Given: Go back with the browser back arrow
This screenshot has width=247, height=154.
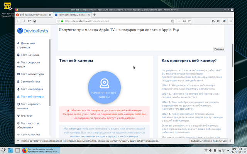Looking at the screenshot, I should [x=18, y=21].
